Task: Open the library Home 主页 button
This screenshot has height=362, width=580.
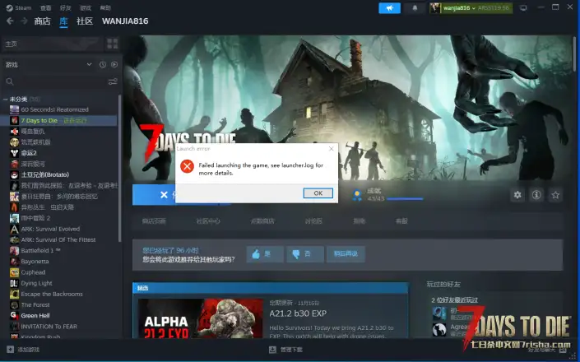Action: pyautogui.click(x=53, y=44)
